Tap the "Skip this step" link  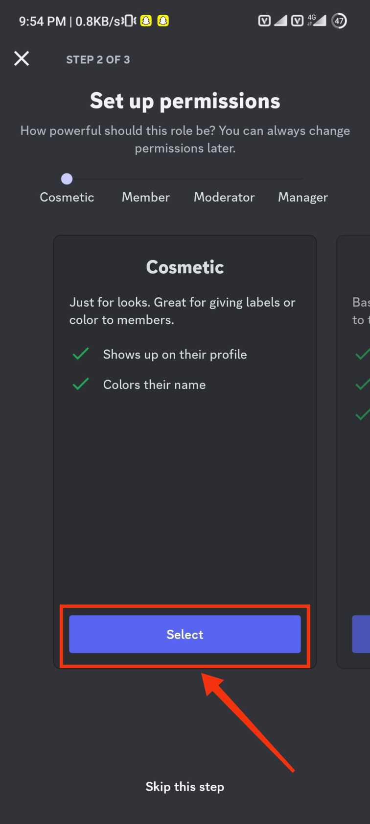185,787
